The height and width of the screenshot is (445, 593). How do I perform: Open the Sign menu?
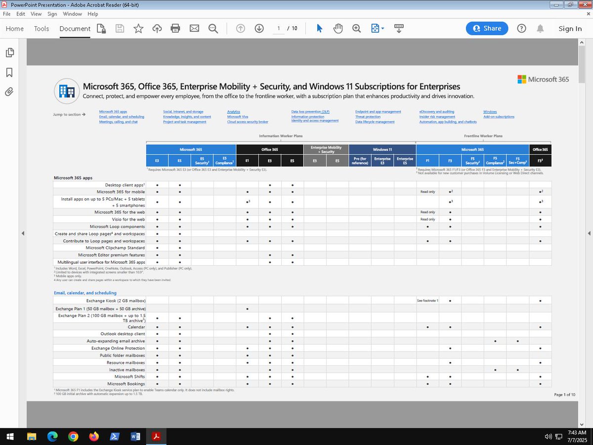click(x=52, y=14)
